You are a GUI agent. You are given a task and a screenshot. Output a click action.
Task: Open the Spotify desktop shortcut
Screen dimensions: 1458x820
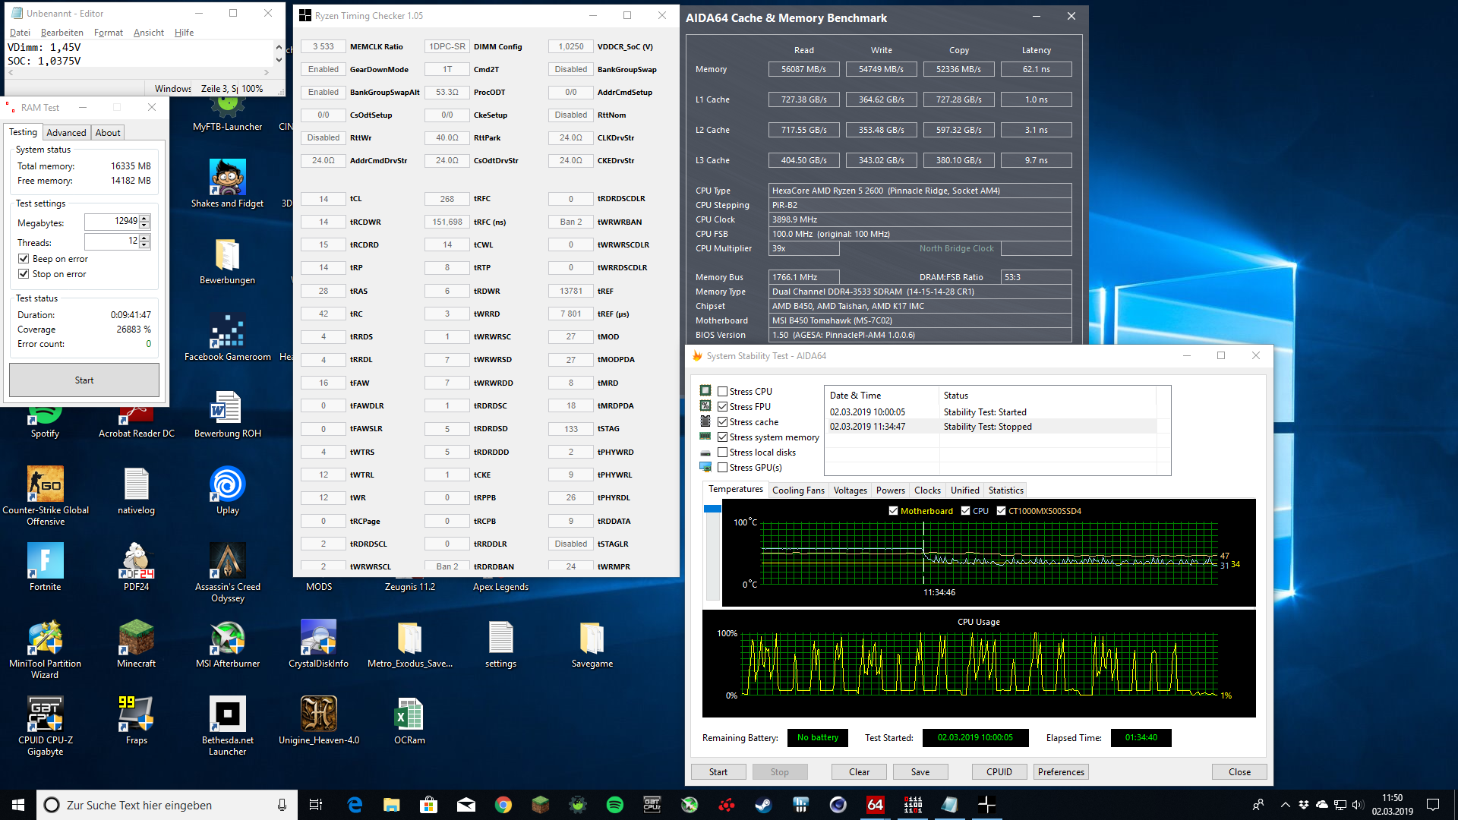pos(45,422)
